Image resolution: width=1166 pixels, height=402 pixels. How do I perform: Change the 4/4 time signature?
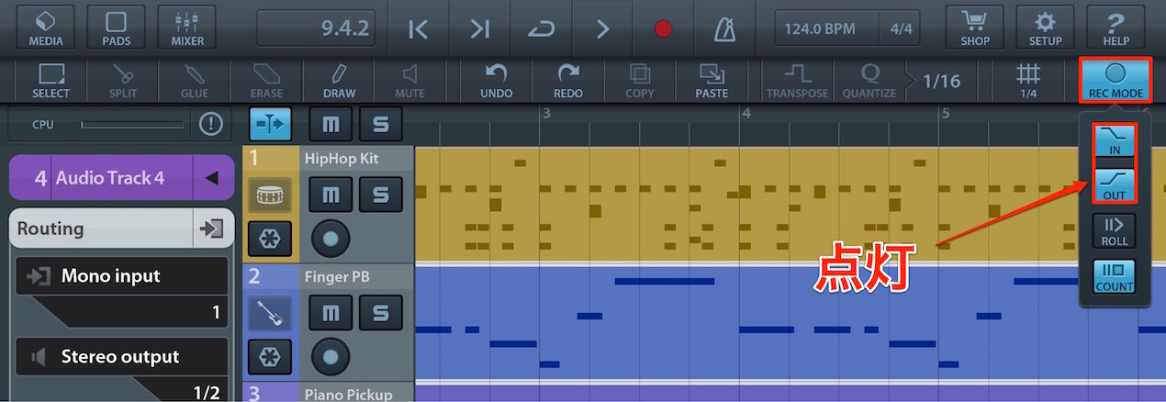click(901, 28)
